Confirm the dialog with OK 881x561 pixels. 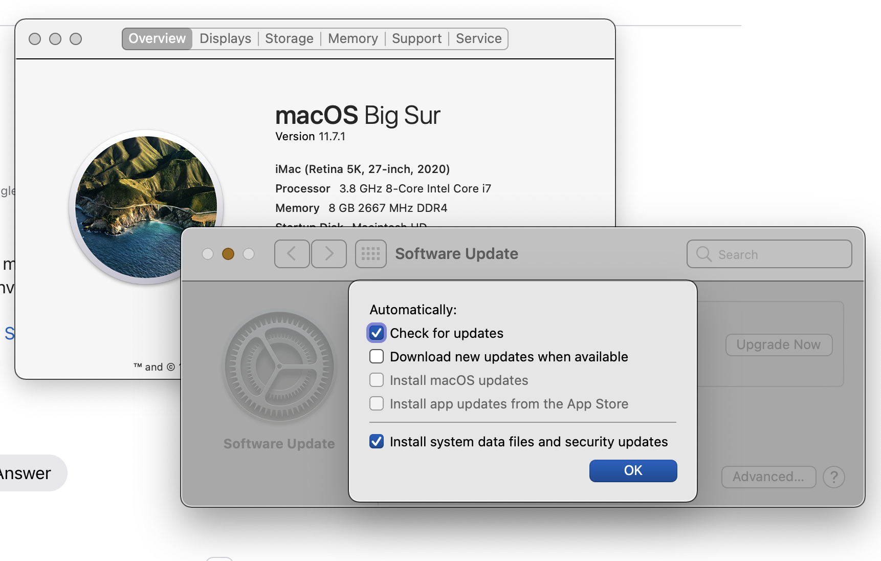633,471
